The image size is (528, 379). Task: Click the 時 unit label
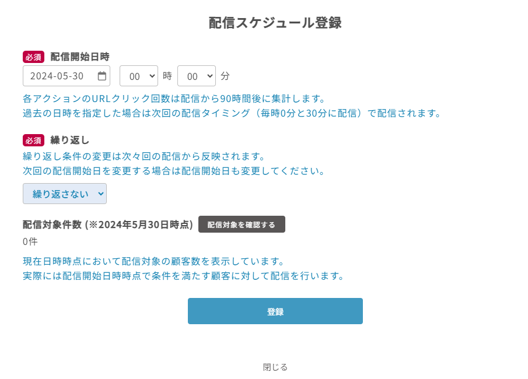pos(167,76)
